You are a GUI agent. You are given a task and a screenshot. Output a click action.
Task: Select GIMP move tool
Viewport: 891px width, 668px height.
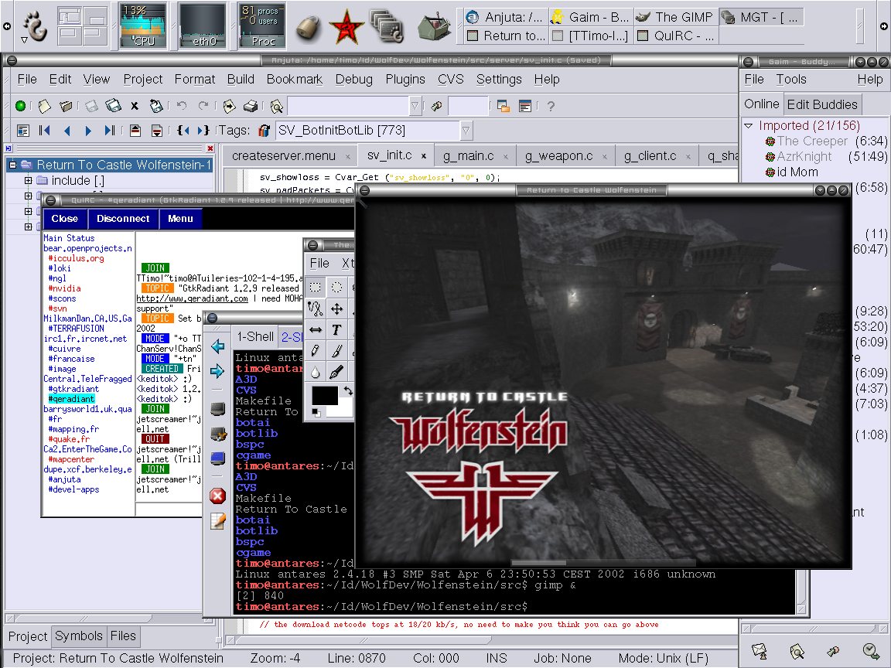click(336, 308)
